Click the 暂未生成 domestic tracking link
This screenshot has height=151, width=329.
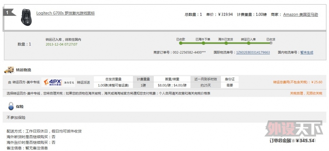pyautogui.click(x=306, y=52)
